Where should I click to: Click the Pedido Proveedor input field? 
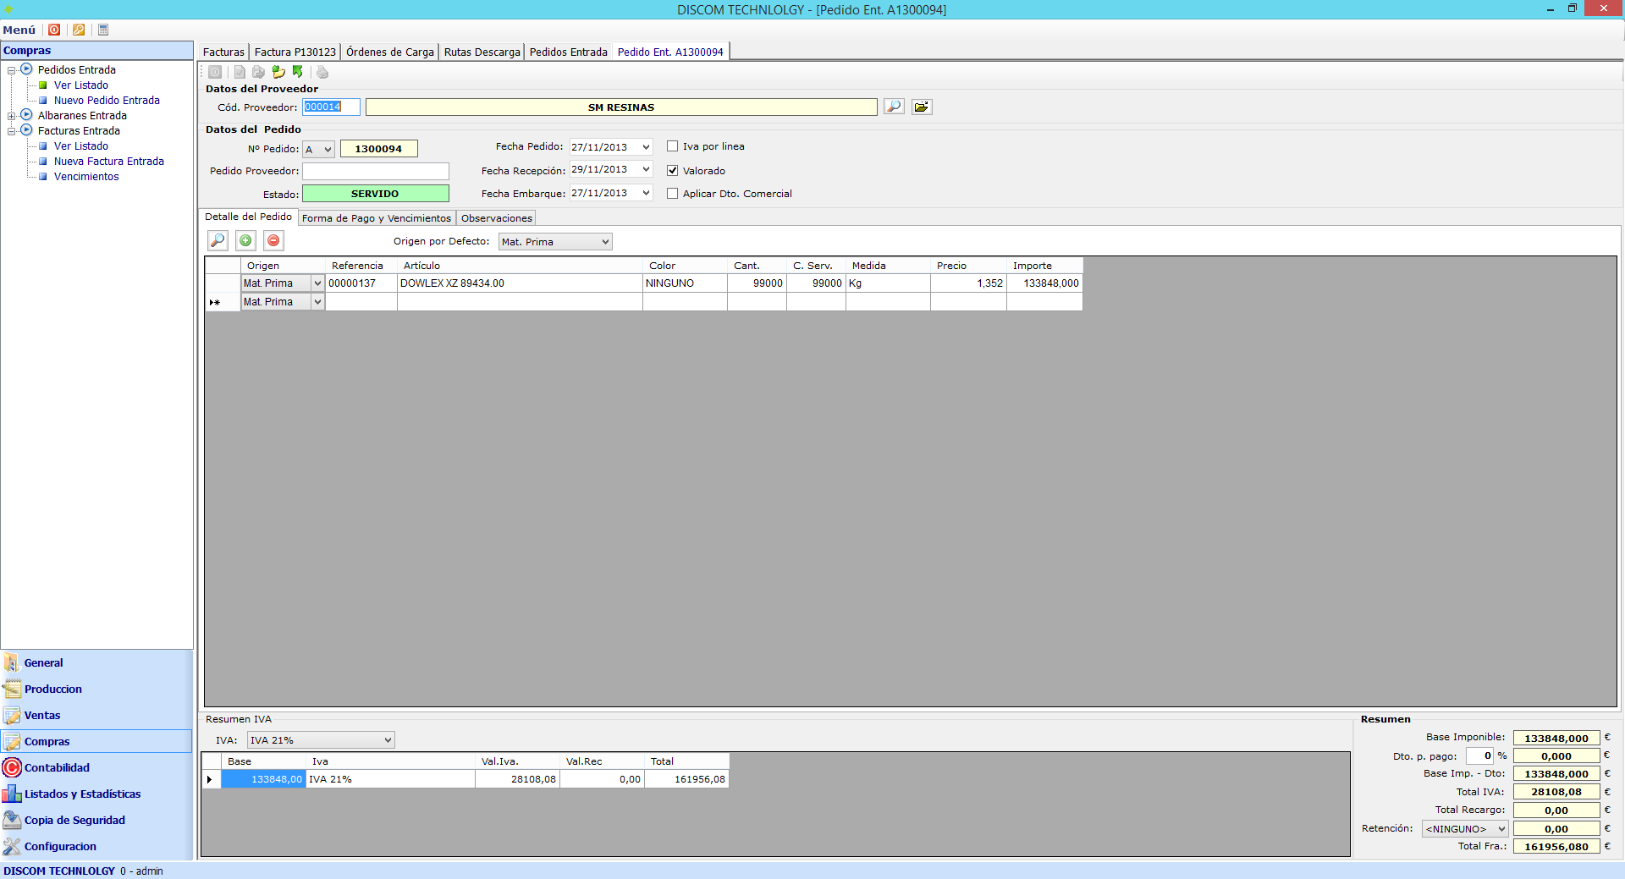click(x=375, y=171)
